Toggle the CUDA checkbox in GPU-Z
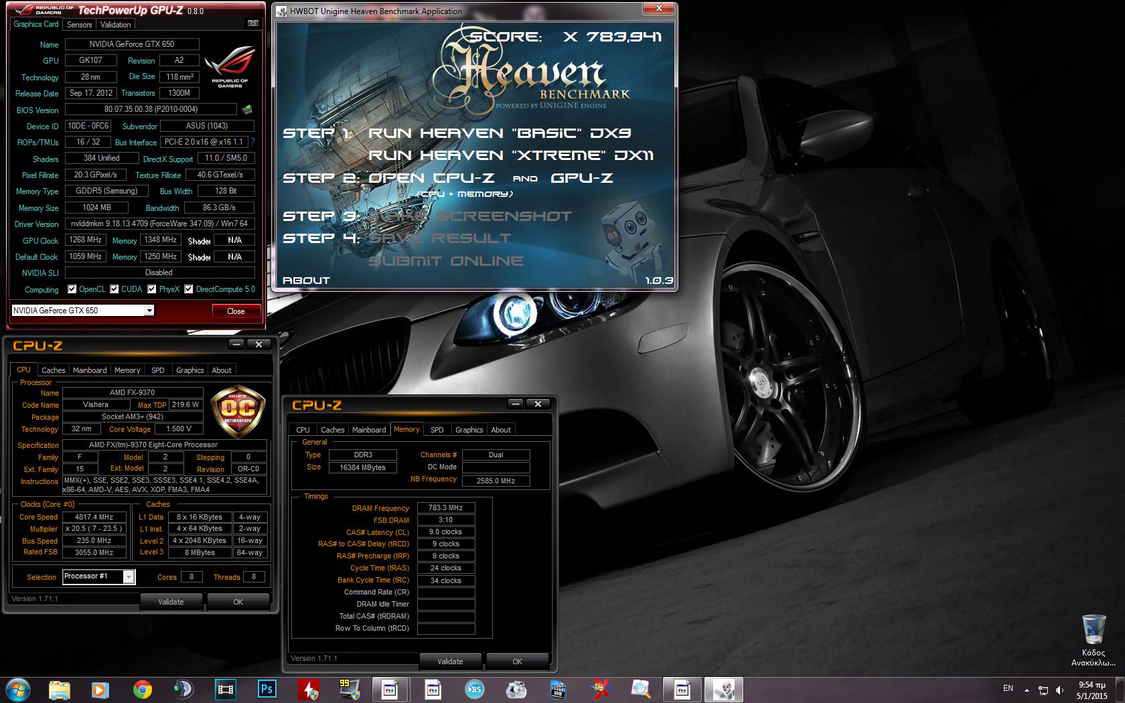 115,289
